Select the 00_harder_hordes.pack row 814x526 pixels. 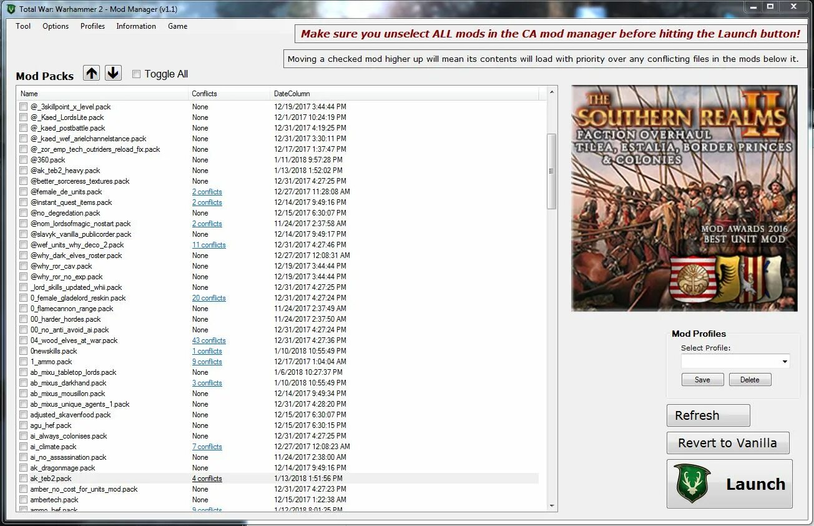[x=278, y=319]
